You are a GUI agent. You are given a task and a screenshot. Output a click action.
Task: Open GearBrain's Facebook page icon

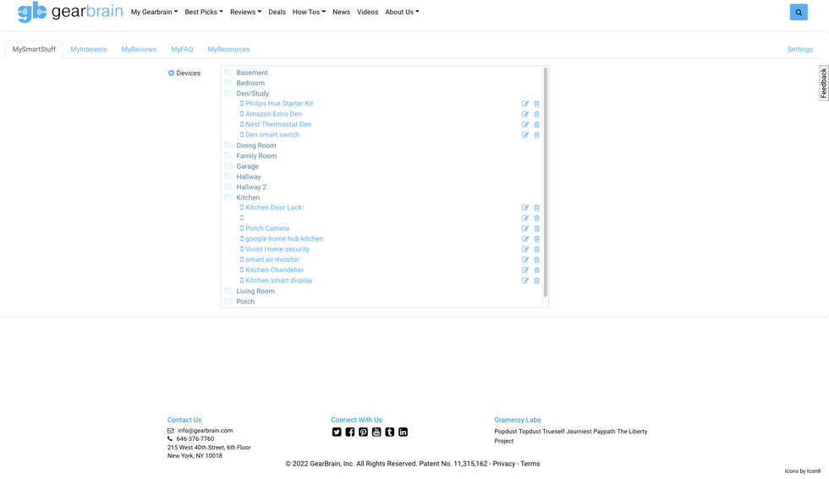[x=350, y=432]
